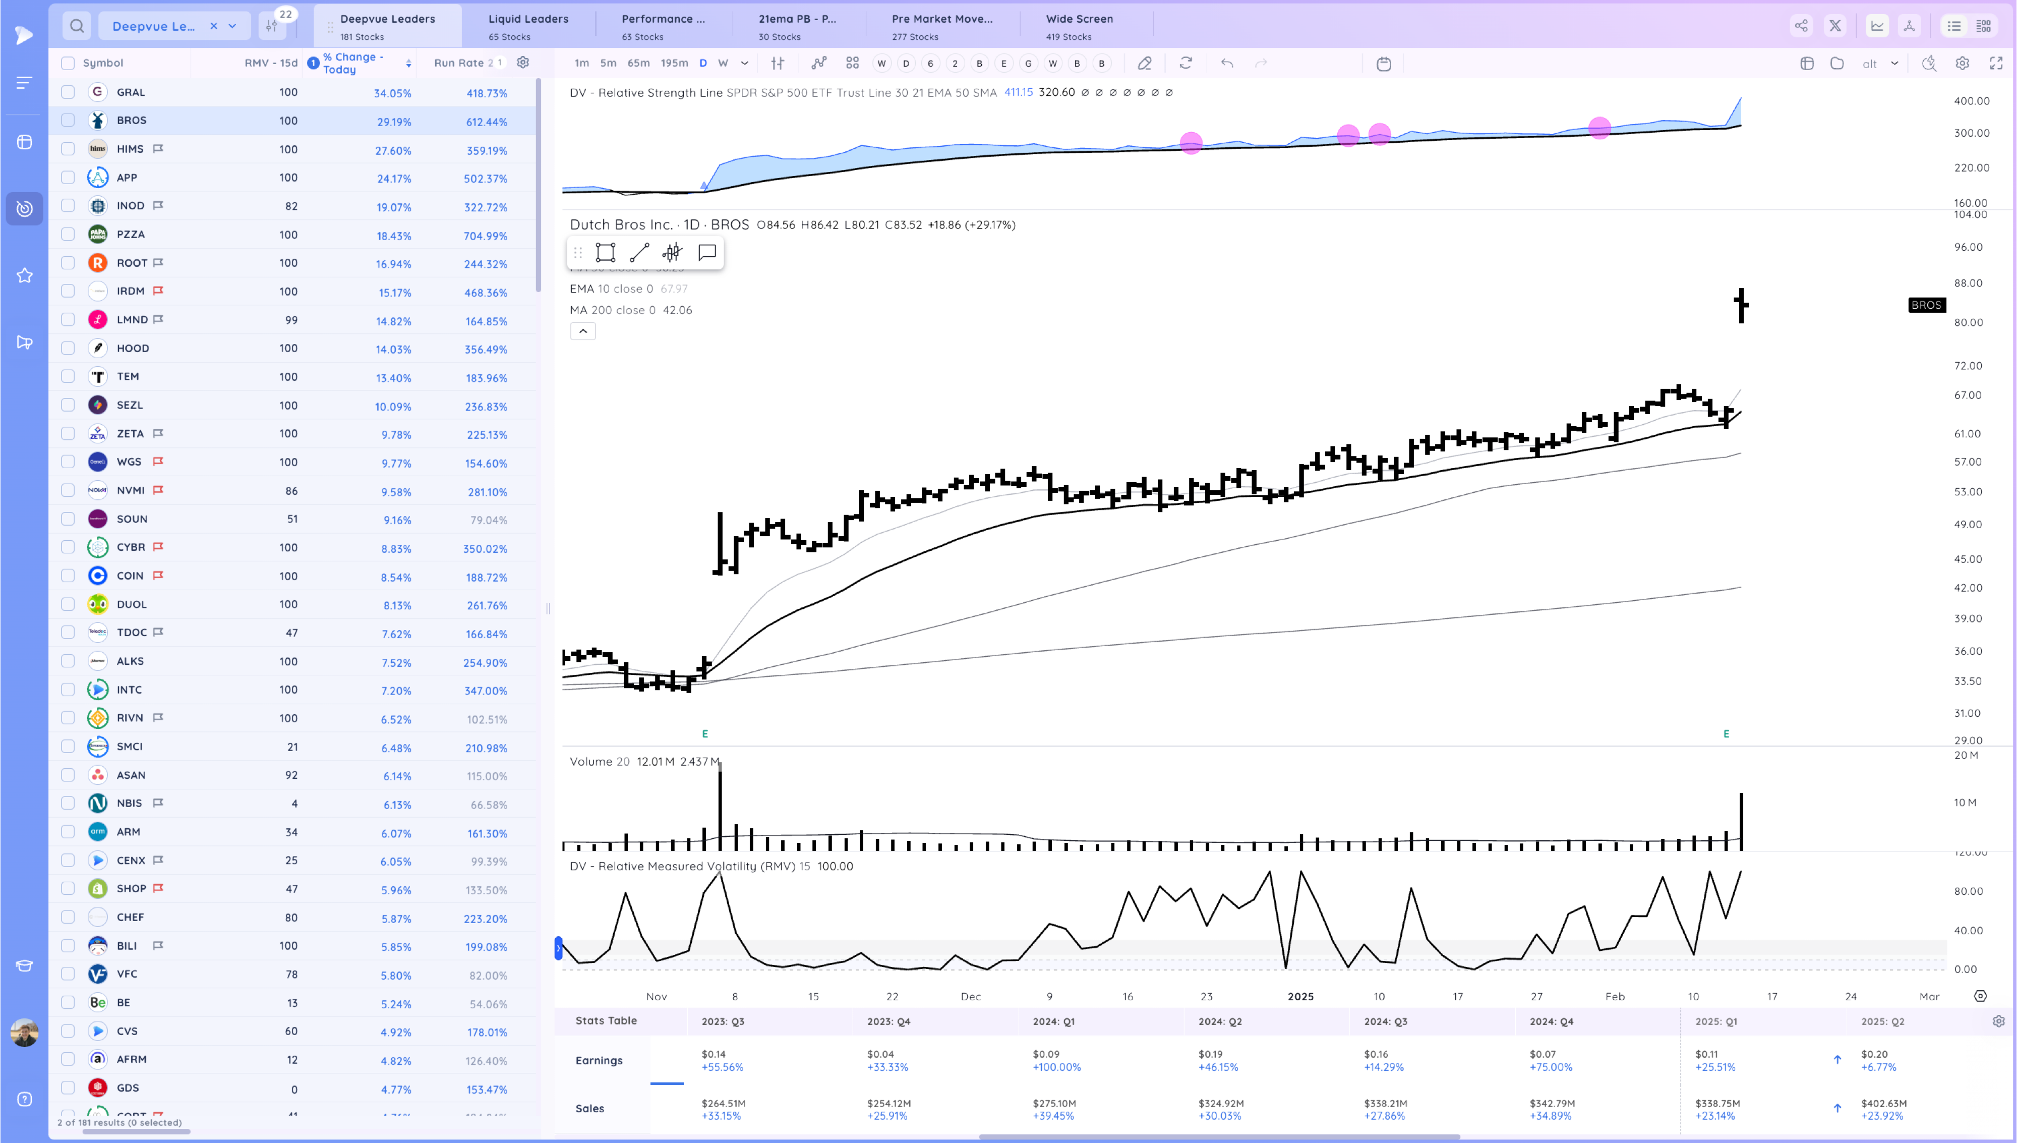2017x1143 pixels.
Task: Click the X (Twitter) post icon
Action: pos(1835,26)
